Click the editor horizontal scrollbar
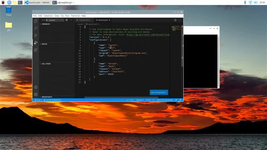Viewport: 267px width, 150px height. (x=121, y=97)
